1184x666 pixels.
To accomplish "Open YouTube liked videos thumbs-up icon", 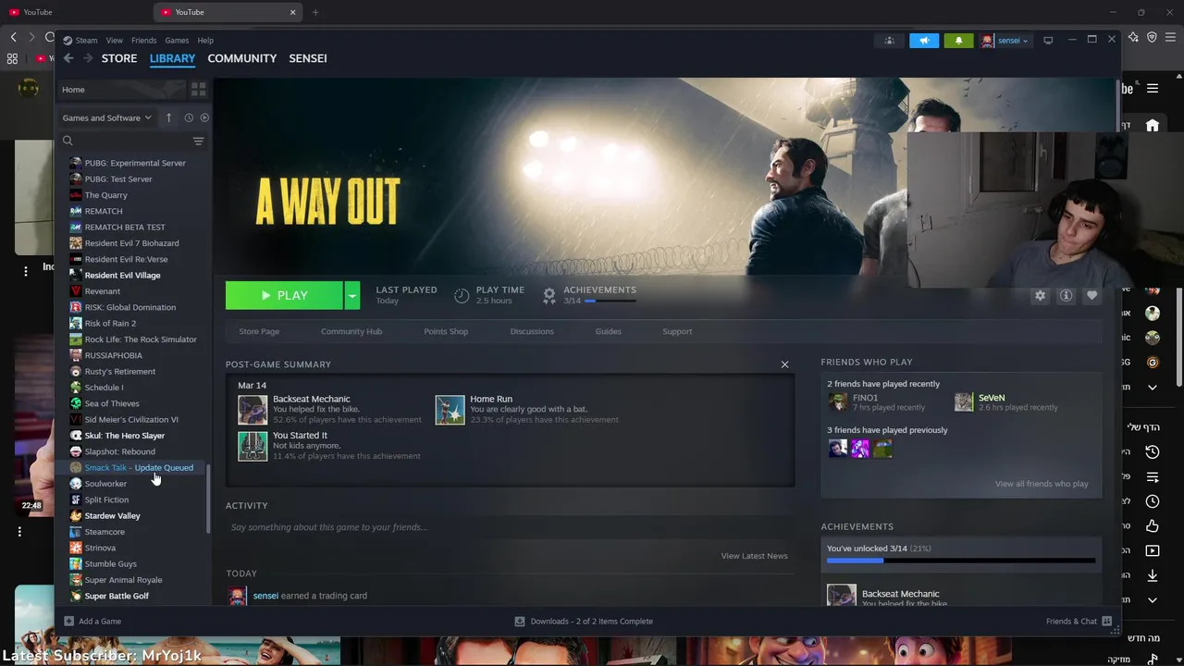I will point(1152,526).
